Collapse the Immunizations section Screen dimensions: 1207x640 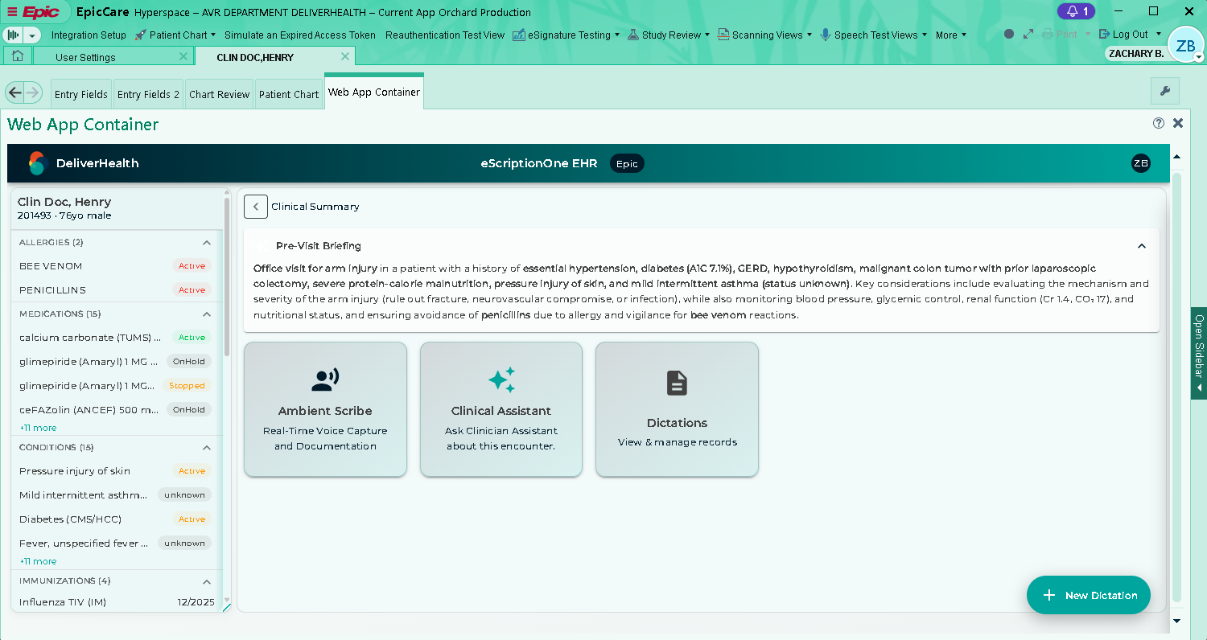[x=207, y=581]
